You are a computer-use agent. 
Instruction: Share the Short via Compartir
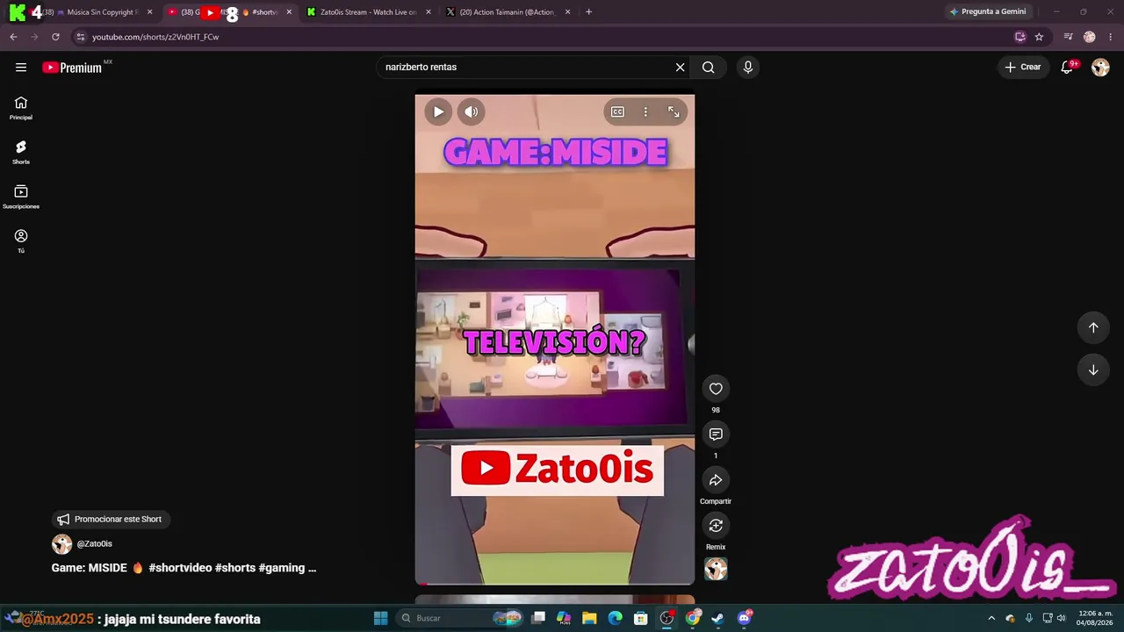[x=716, y=480]
